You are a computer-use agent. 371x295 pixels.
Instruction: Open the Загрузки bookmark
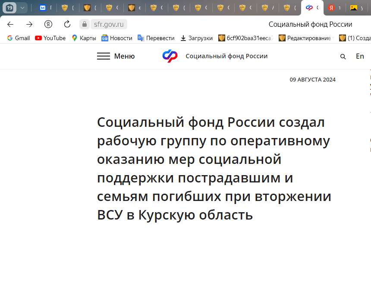coord(196,38)
